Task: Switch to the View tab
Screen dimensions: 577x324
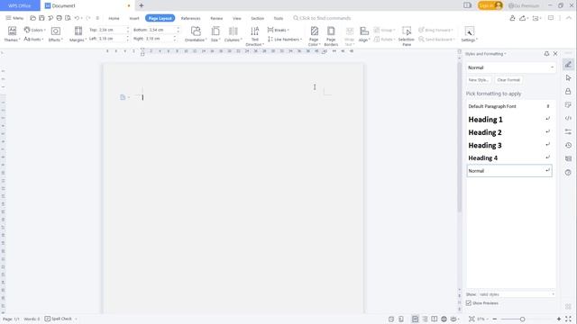Action: 237,18
